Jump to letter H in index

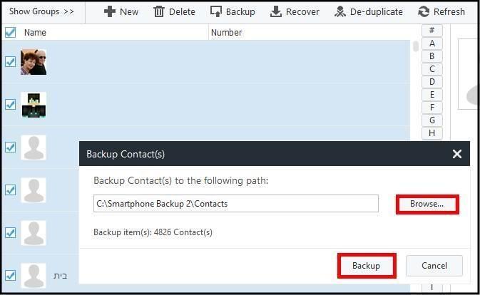[x=432, y=133]
